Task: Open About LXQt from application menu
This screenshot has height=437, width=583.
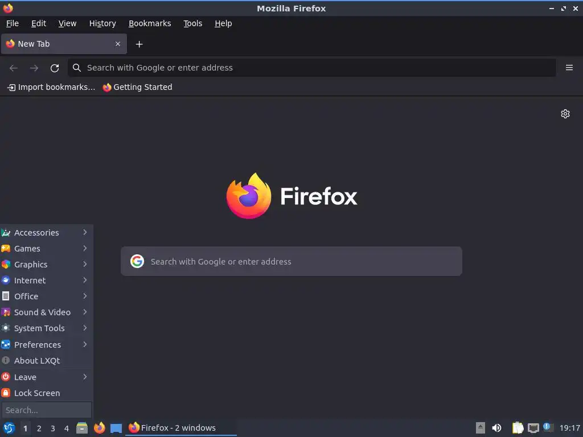Action: pyautogui.click(x=47, y=361)
